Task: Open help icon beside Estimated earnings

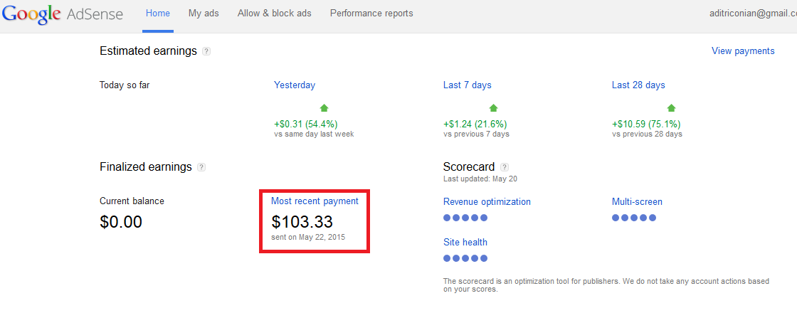Action: click(x=206, y=51)
